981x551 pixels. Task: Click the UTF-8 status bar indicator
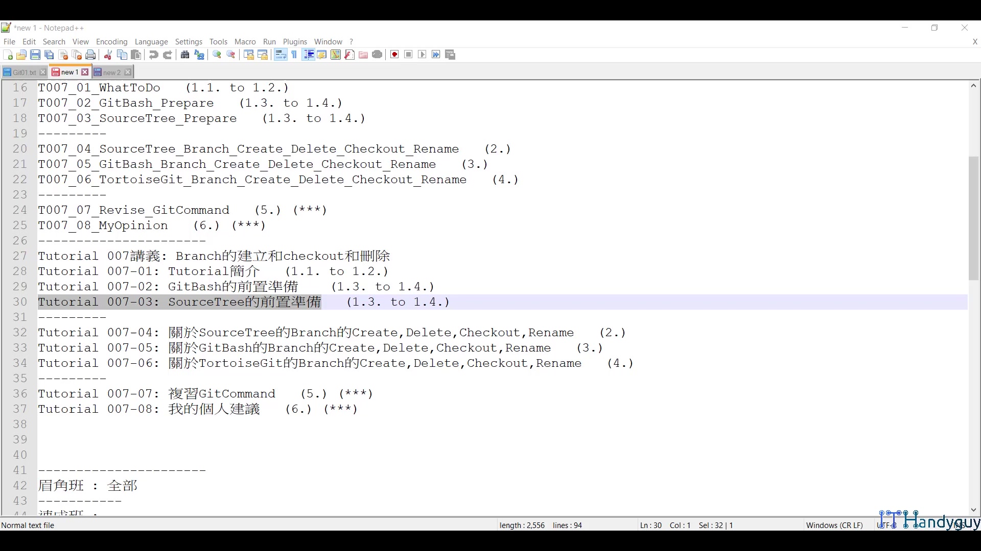point(885,525)
